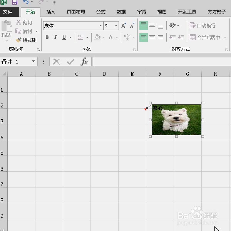Viewport: 231px width, 231px height.
Task: Switch to the 方方格子 ribbon tab
Action: [x=217, y=12]
